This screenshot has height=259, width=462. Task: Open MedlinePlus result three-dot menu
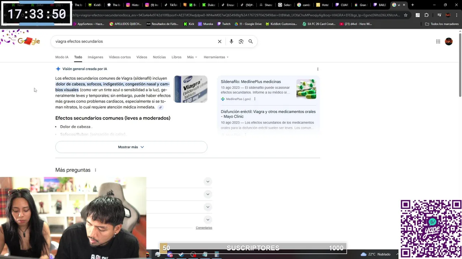click(x=254, y=99)
